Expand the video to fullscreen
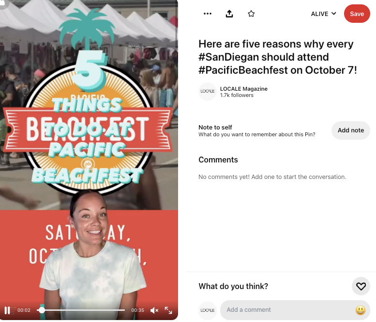This screenshot has width=376, height=322. pos(168,310)
